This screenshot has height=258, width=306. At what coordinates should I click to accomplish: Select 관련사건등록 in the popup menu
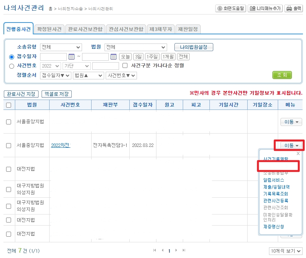(275, 201)
